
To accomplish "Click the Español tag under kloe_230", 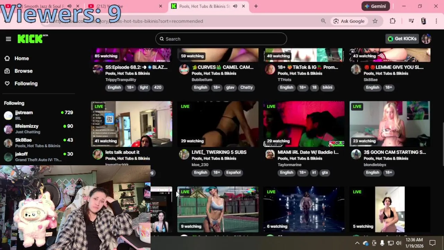I will click(x=233, y=173).
